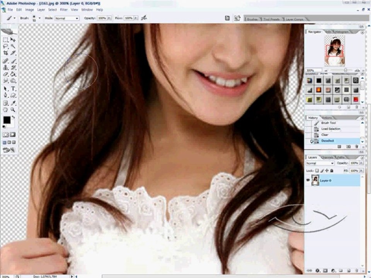This screenshot has width=371, height=278.
Task: Create a new layer icon
Action: coord(349,271)
